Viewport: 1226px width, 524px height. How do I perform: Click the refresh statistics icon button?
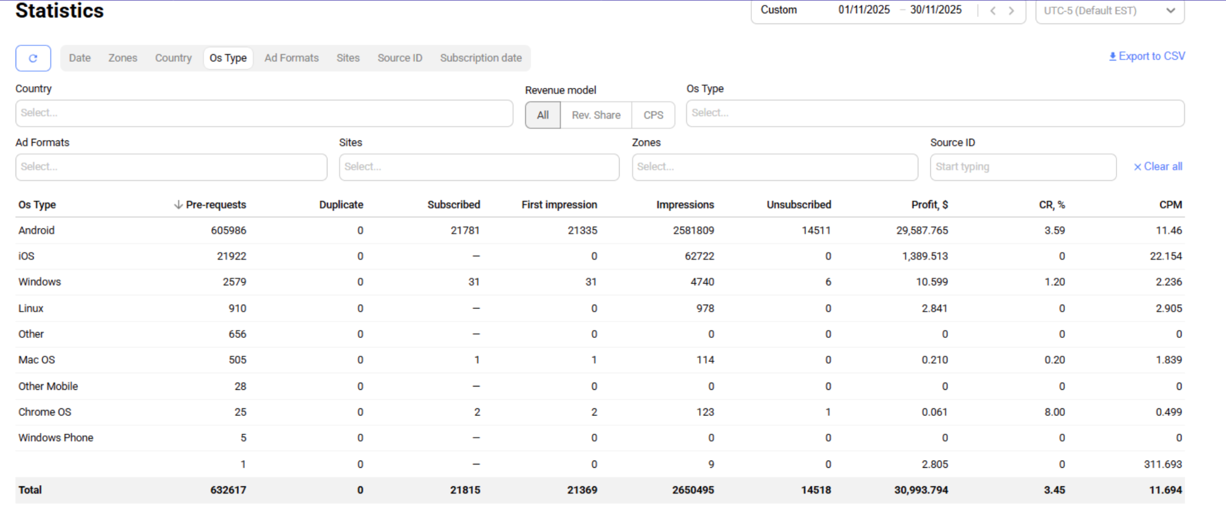[x=33, y=58]
